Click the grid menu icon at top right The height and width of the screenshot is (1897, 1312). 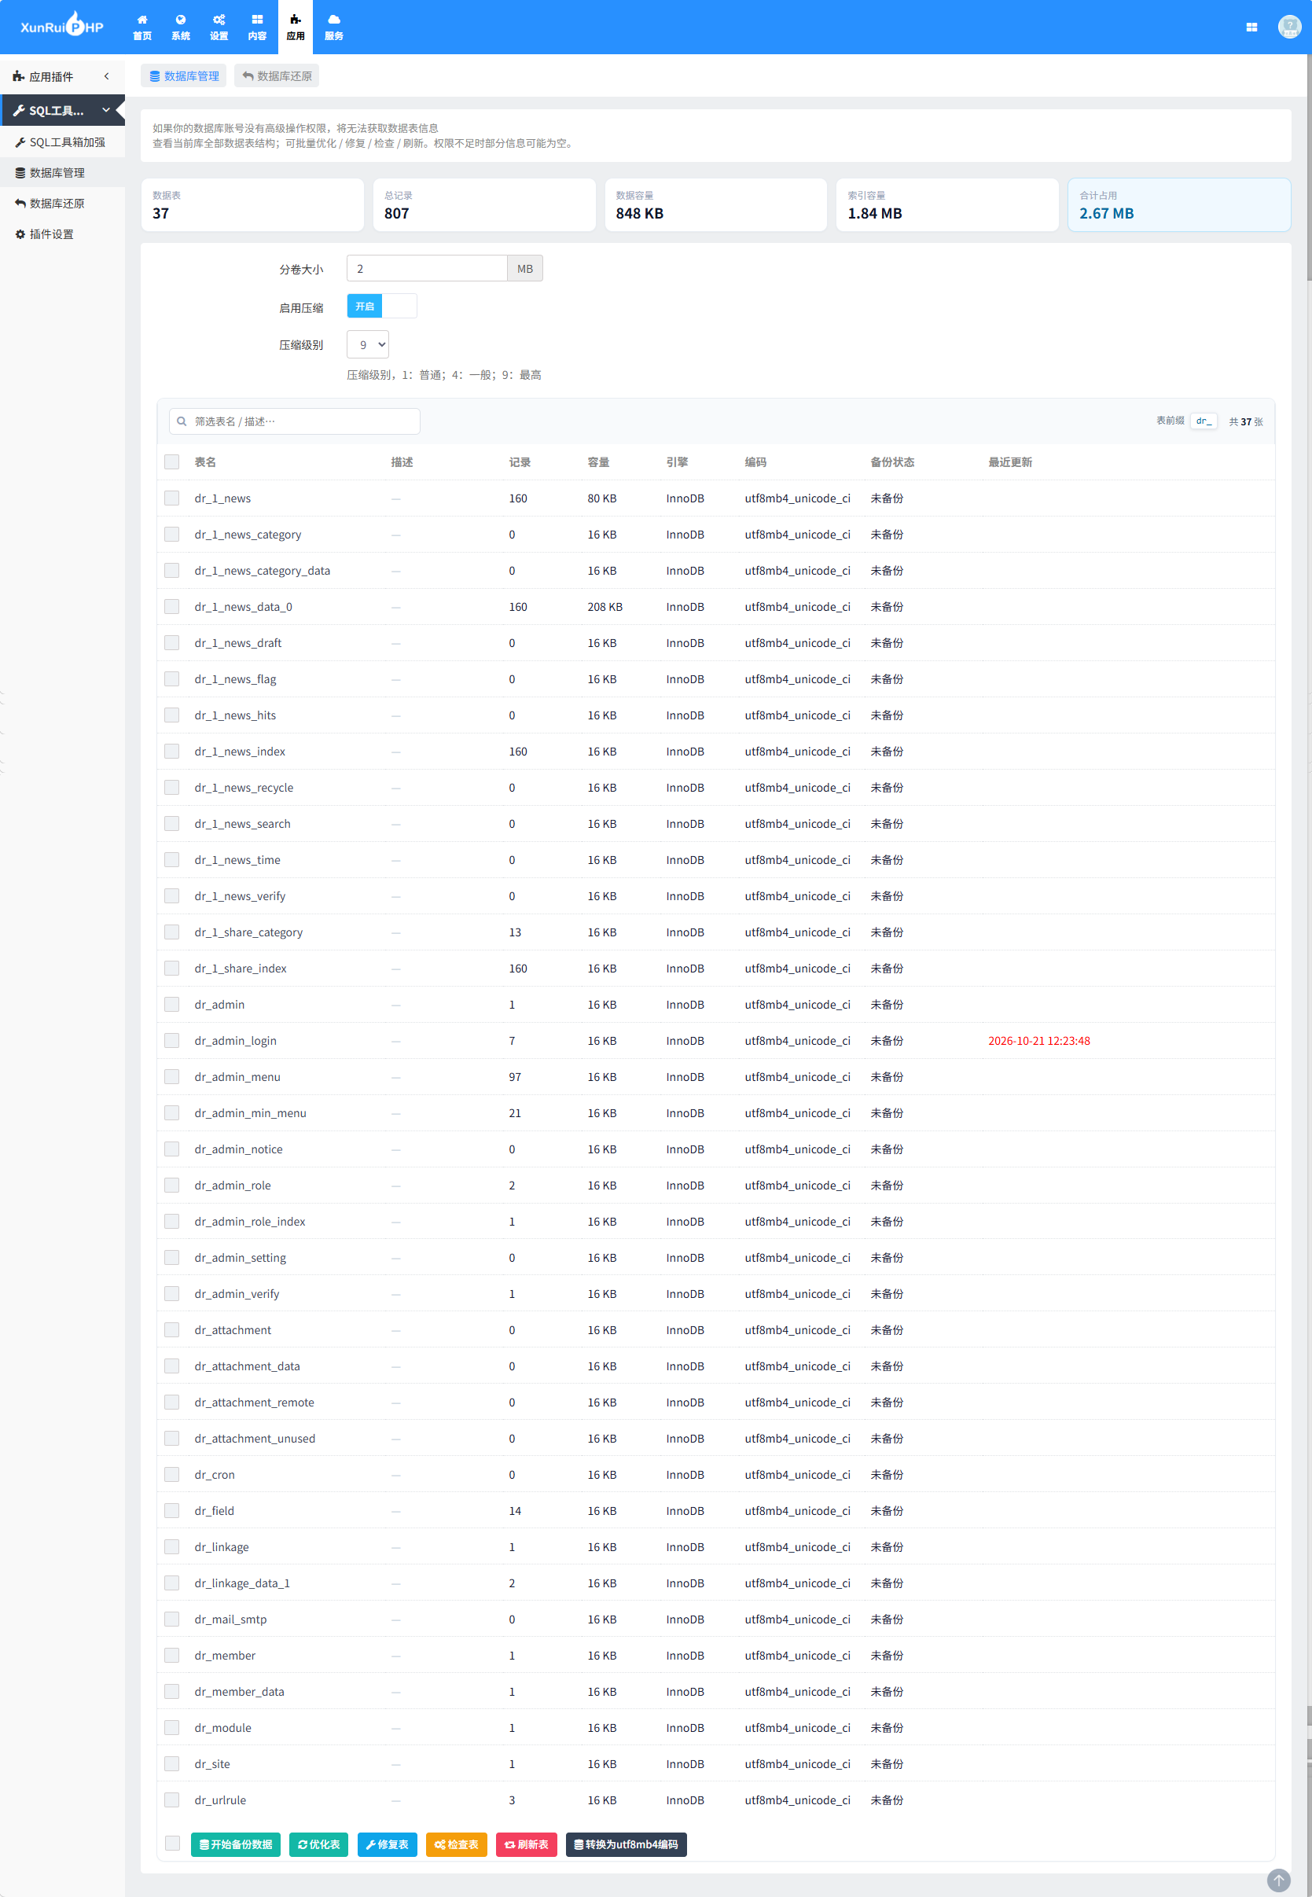click(x=1251, y=28)
